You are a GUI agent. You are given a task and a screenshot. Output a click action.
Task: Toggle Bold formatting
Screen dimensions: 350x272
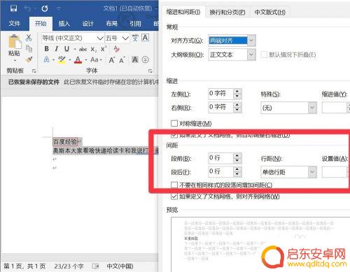[x=47, y=49]
